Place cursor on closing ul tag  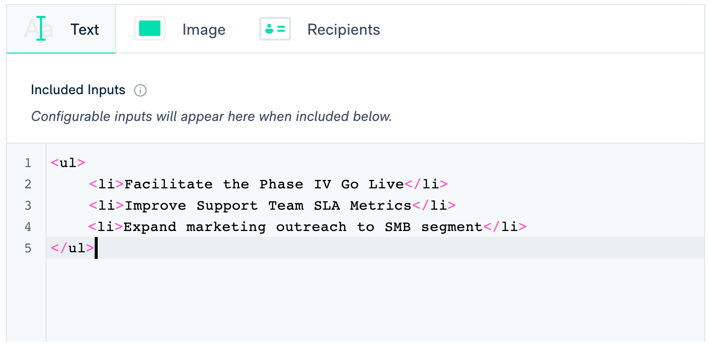72,248
